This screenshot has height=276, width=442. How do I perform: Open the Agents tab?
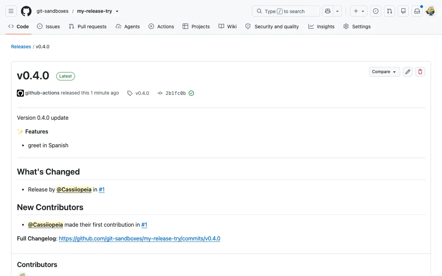(128, 27)
